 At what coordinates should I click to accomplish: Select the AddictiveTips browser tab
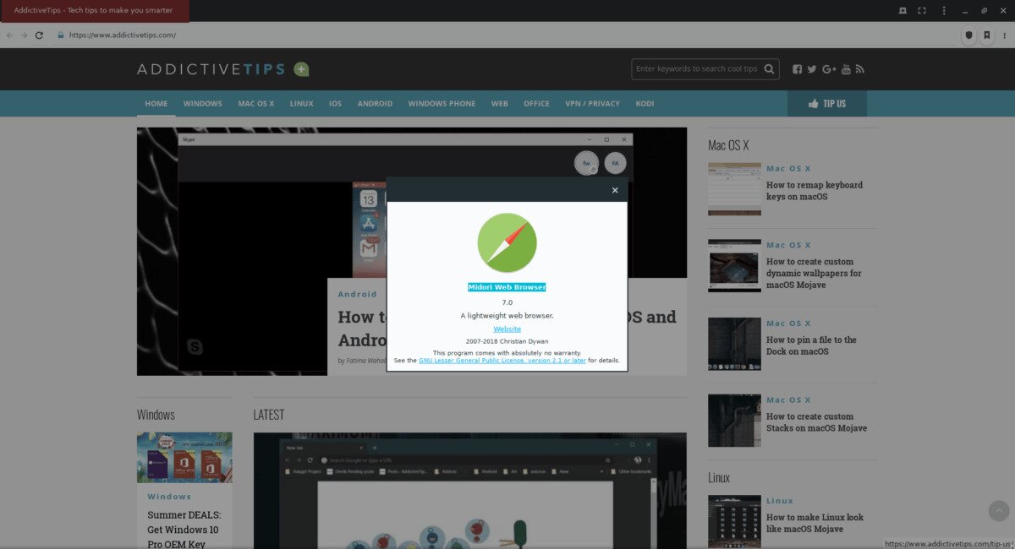[94, 10]
